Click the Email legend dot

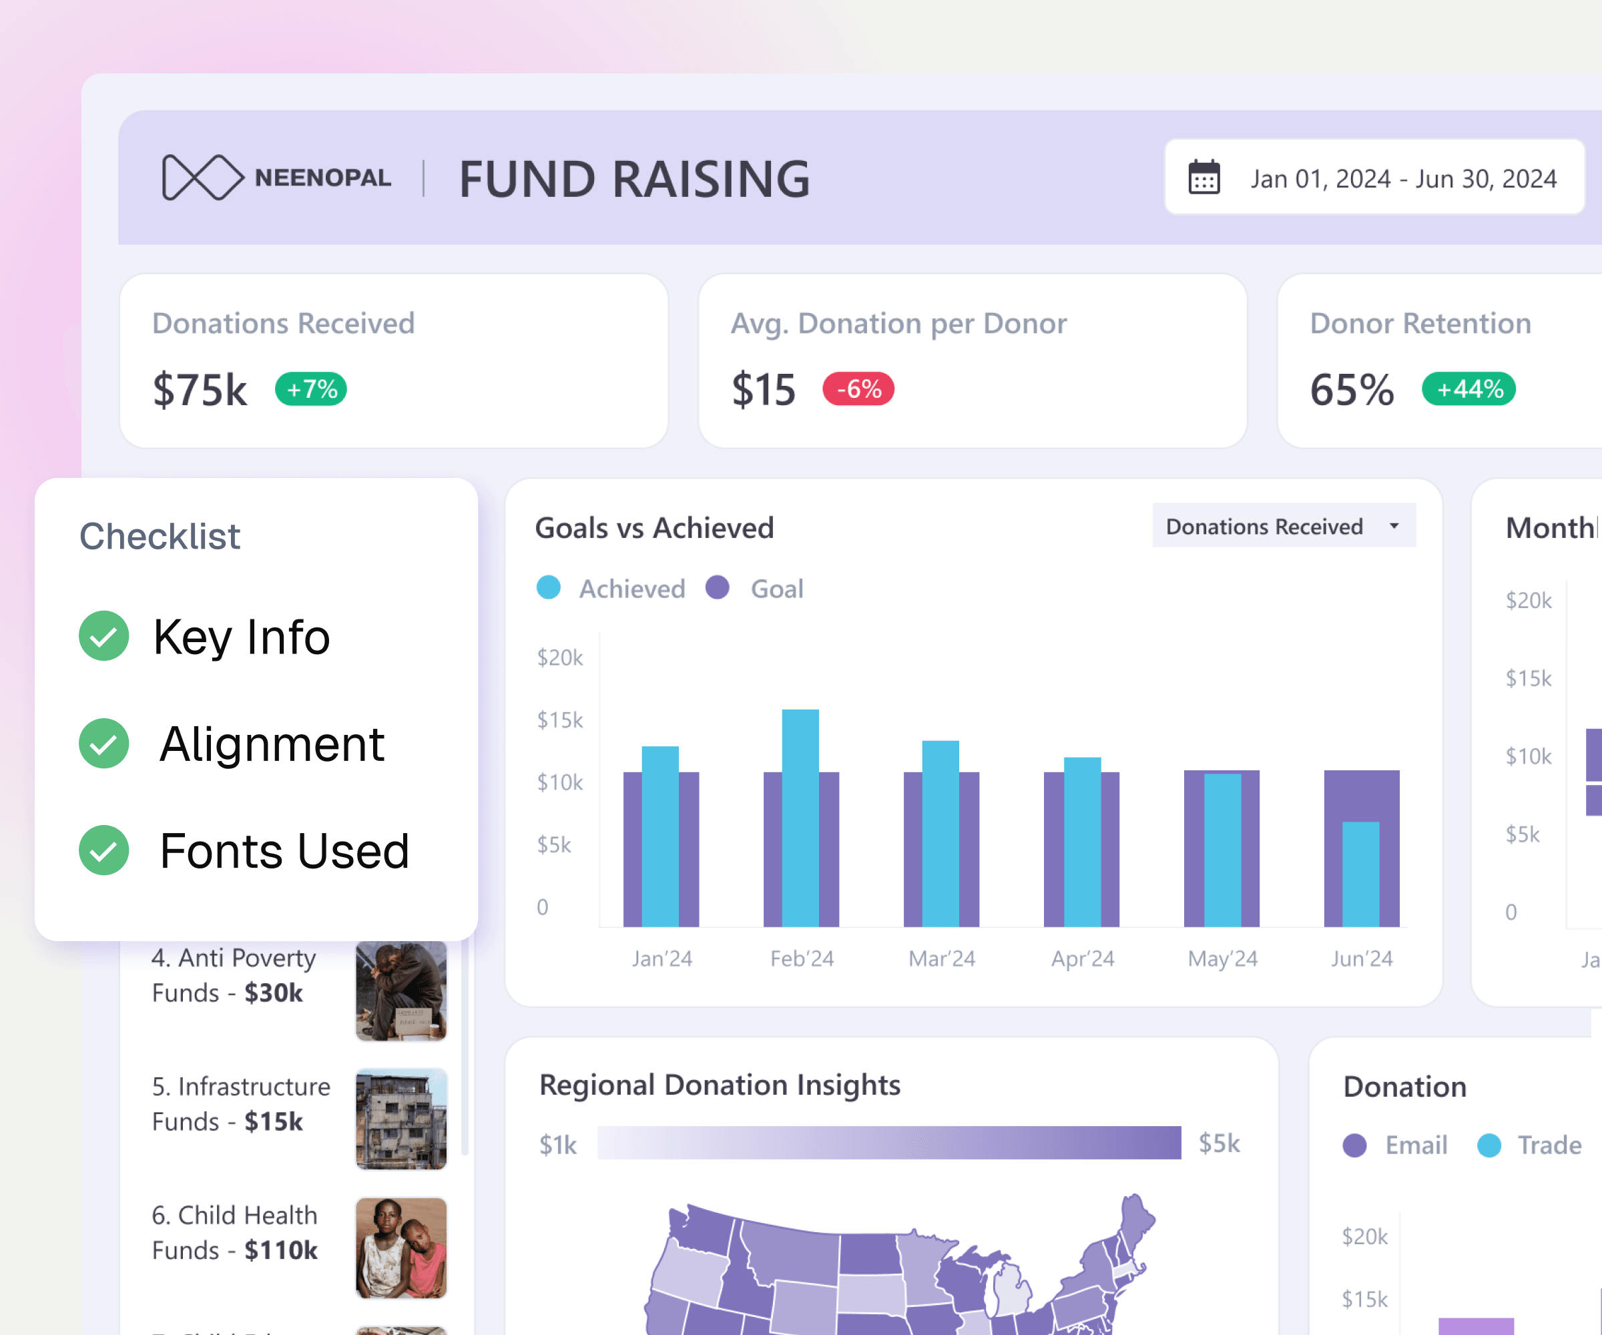[x=1355, y=1145]
